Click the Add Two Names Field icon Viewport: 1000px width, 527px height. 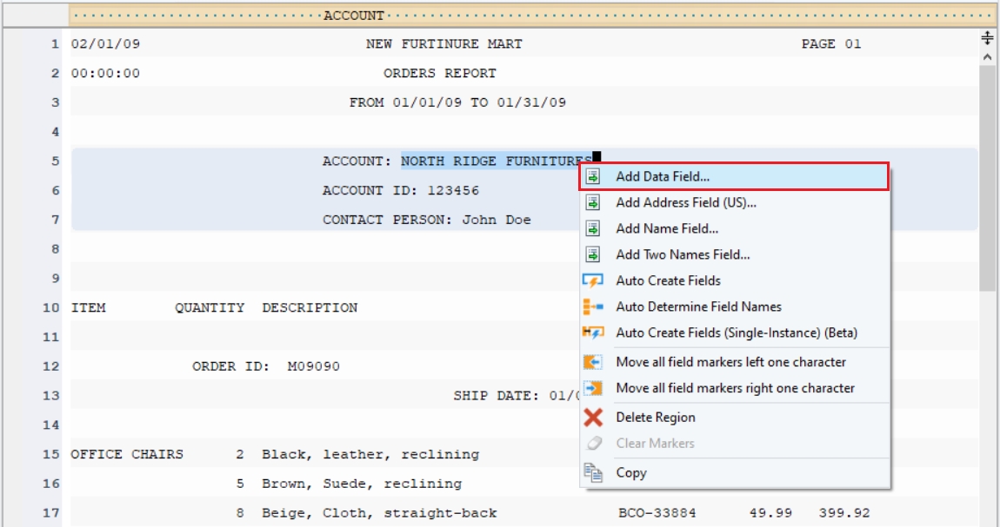pyautogui.click(x=593, y=254)
